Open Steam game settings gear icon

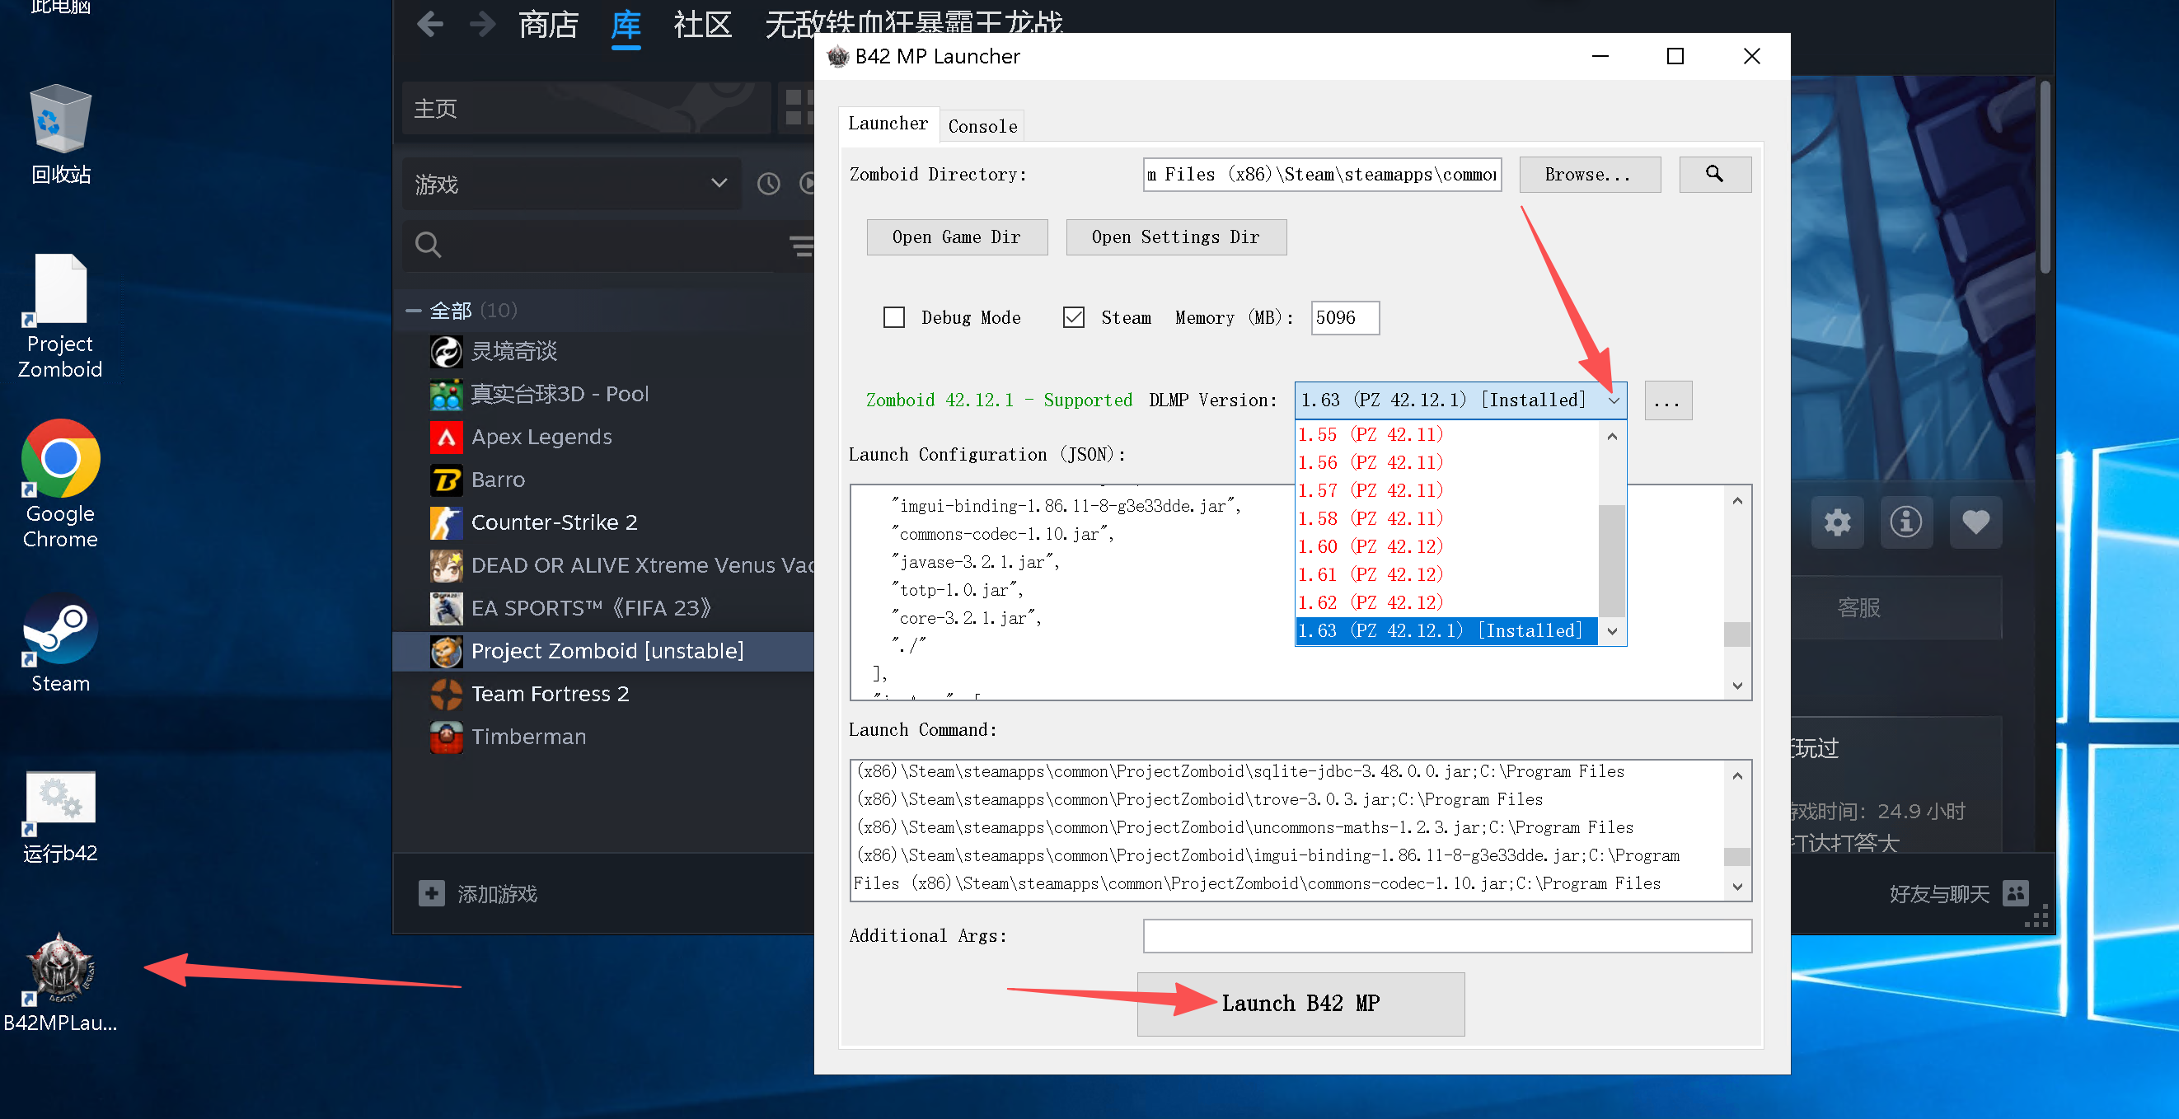click(x=1836, y=522)
